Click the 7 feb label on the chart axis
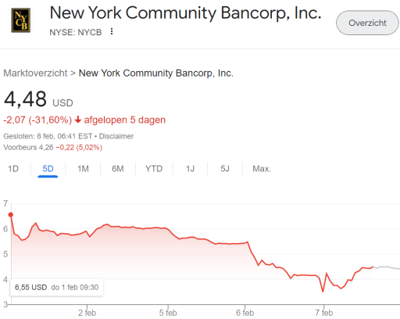 click(x=324, y=313)
